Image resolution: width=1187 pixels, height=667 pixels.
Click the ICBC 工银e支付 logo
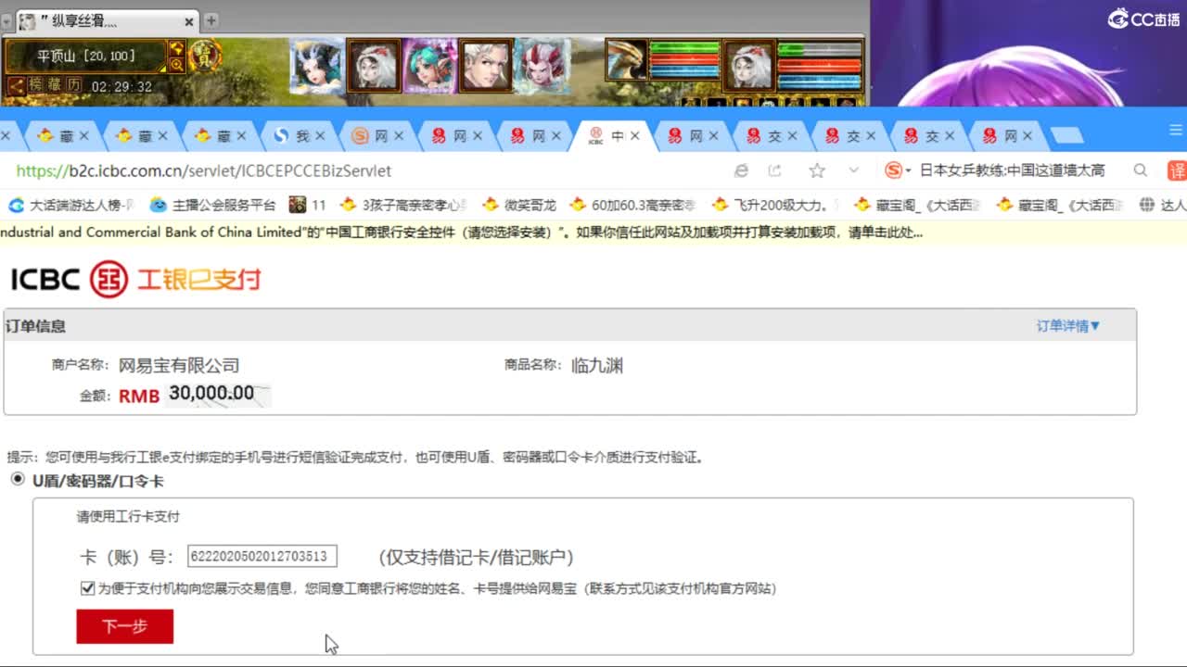click(136, 279)
